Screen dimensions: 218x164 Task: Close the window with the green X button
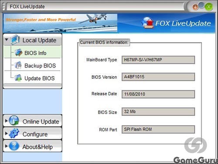(x=209, y=7)
